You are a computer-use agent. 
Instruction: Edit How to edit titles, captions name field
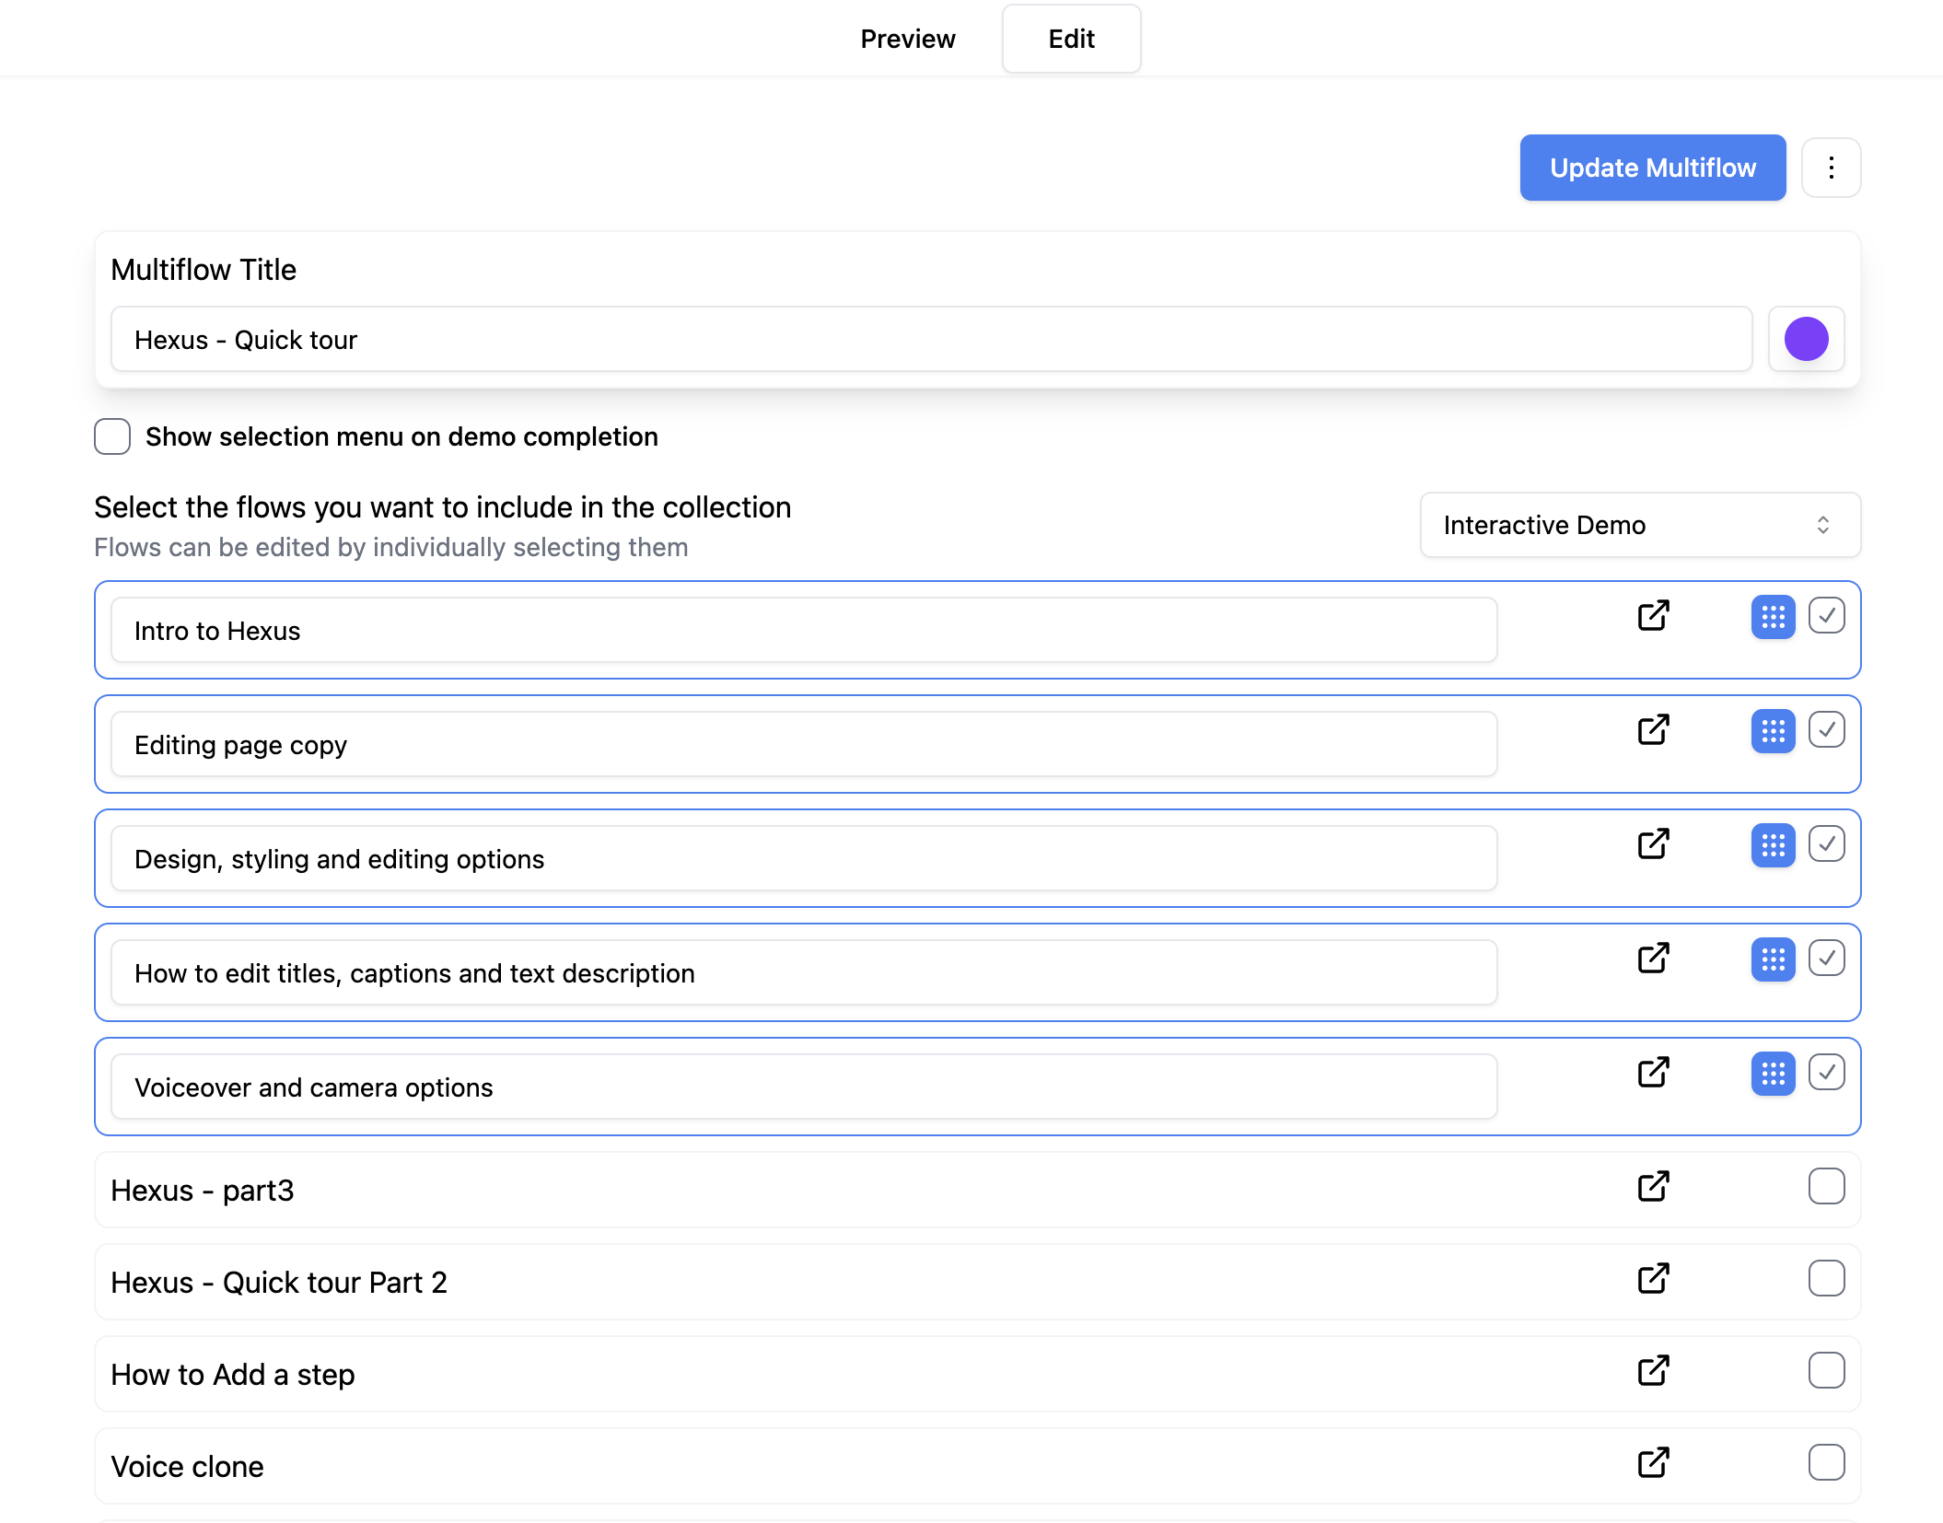point(804,973)
